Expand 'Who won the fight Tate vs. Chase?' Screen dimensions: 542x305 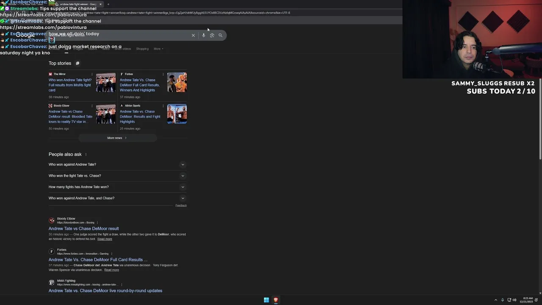point(118,176)
